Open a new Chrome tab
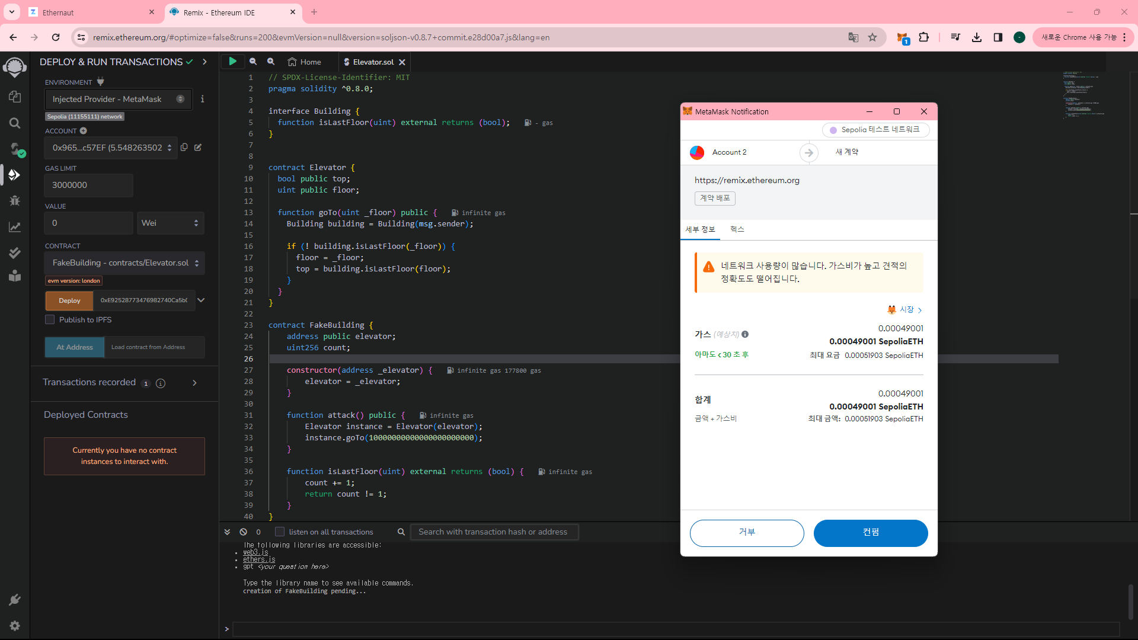This screenshot has width=1138, height=640. coord(314,12)
